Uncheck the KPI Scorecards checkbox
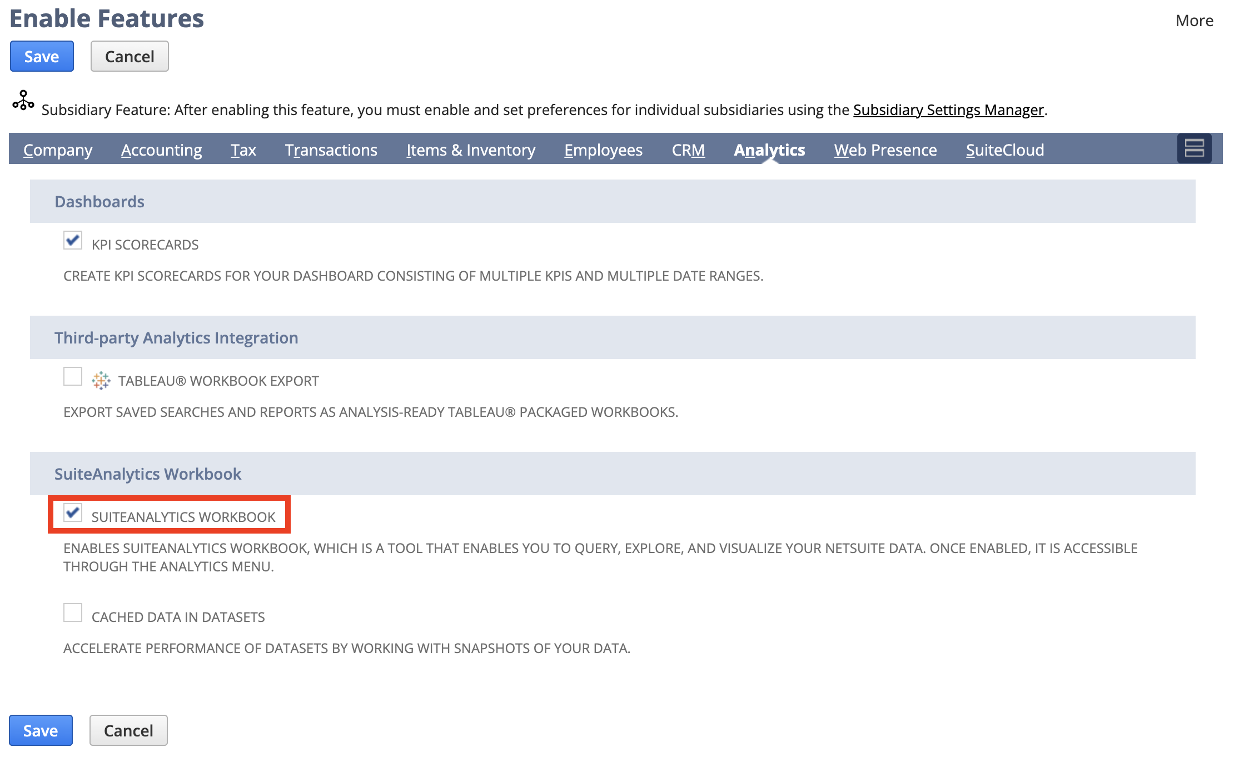The image size is (1234, 757). [x=73, y=241]
